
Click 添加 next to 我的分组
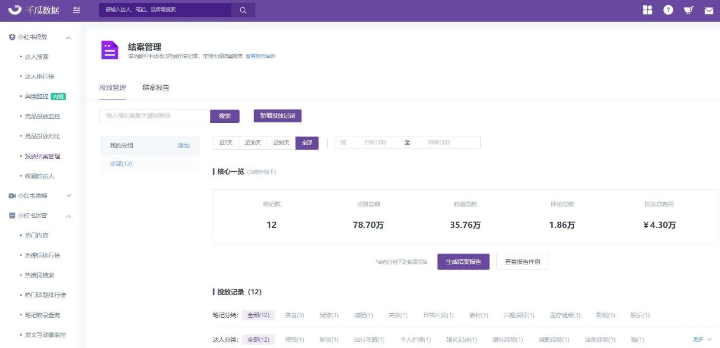pos(184,146)
